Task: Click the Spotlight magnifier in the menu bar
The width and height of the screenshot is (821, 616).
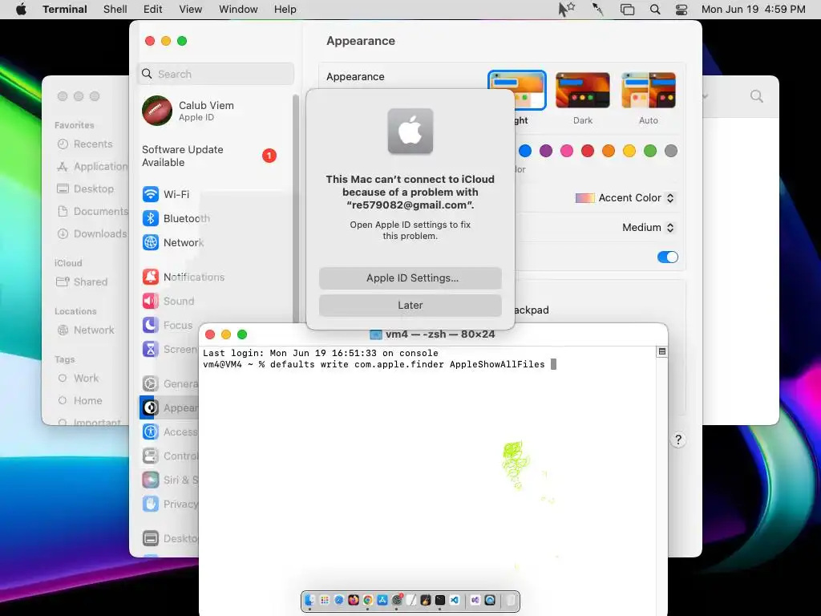Action: 655,10
